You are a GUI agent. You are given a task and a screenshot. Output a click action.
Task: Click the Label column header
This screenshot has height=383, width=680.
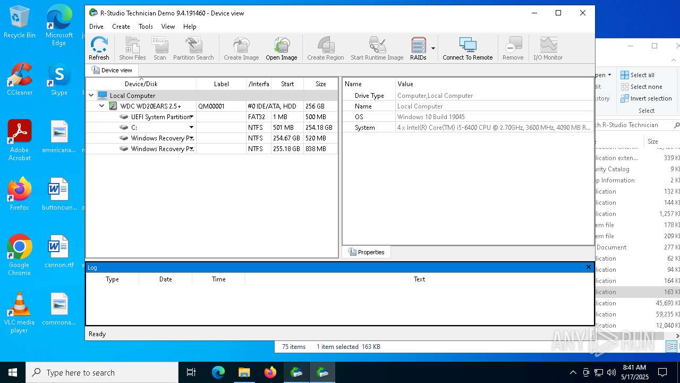click(x=221, y=84)
